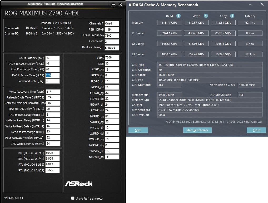Click the Four Activate Window (tFAW) field
The image size is (268, 203).
(53, 138)
